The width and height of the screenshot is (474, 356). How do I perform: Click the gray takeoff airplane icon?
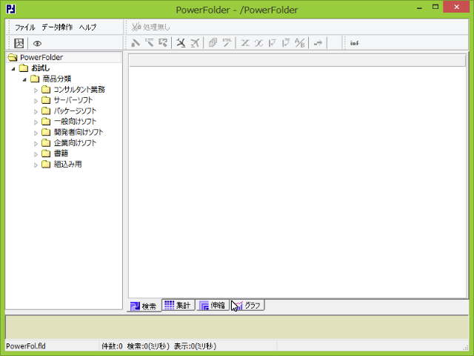coord(195,43)
